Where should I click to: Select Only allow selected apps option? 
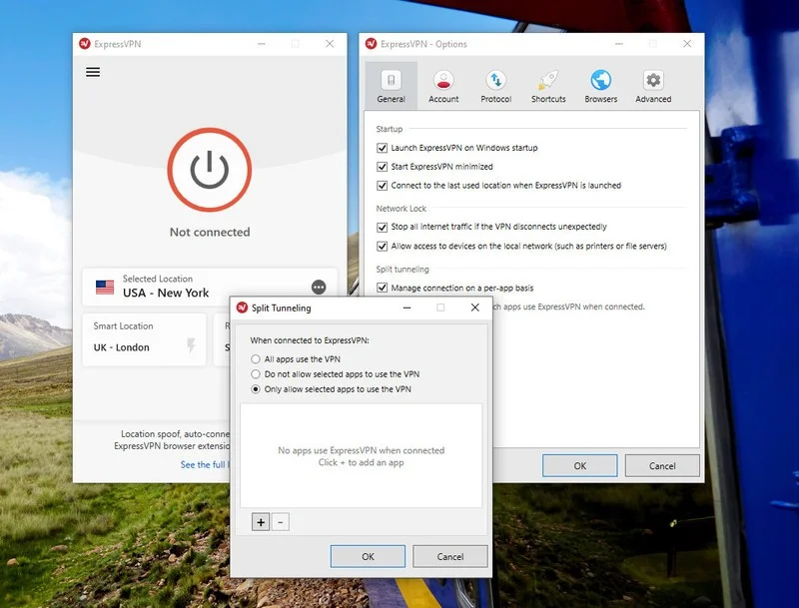click(256, 389)
